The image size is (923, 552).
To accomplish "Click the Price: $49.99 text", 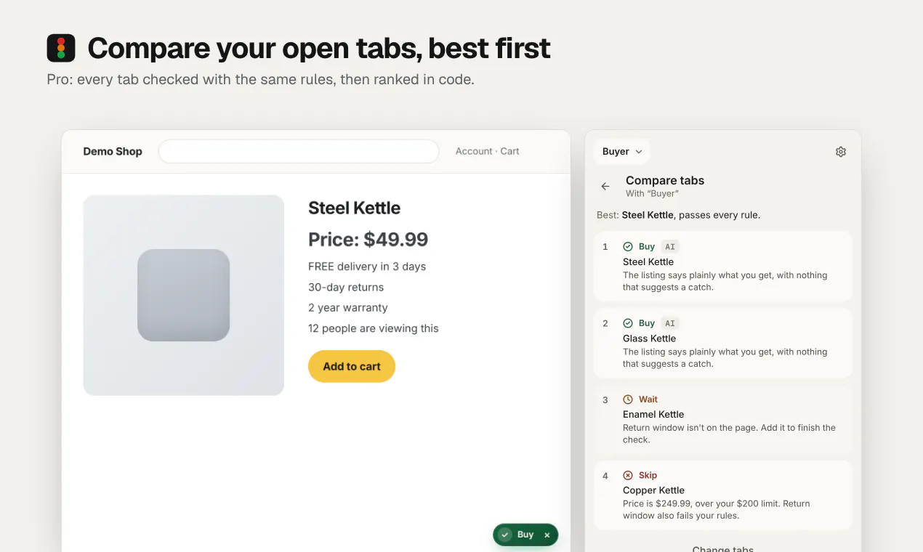I will coord(368,239).
